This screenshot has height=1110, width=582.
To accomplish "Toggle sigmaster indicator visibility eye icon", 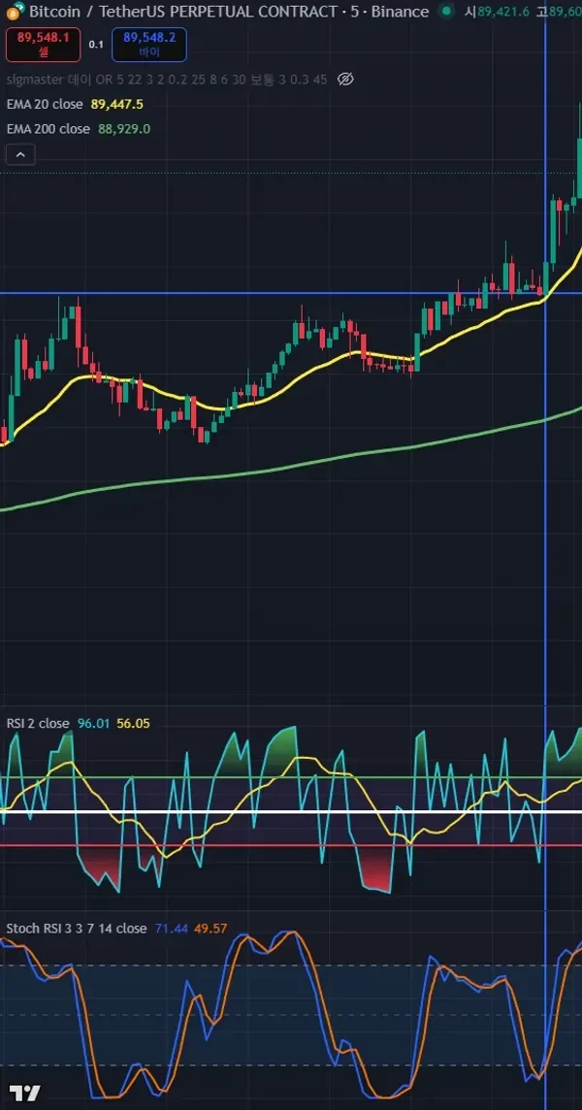I will tap(344, 80).
